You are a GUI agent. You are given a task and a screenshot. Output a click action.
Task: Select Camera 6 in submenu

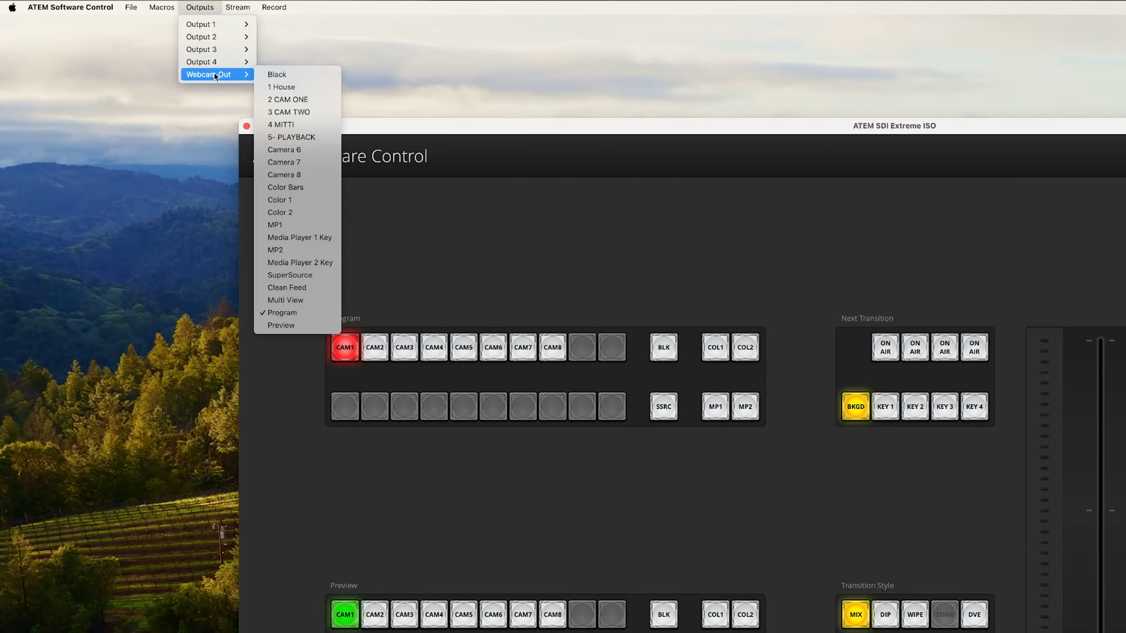pyautogui.click(x=297, y=150)
